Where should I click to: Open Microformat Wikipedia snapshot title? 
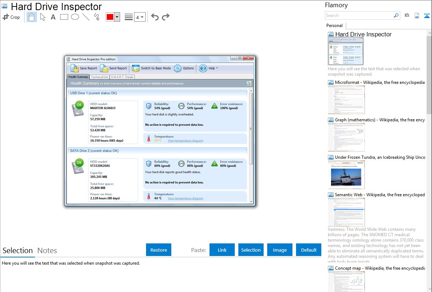coord(380,82)
